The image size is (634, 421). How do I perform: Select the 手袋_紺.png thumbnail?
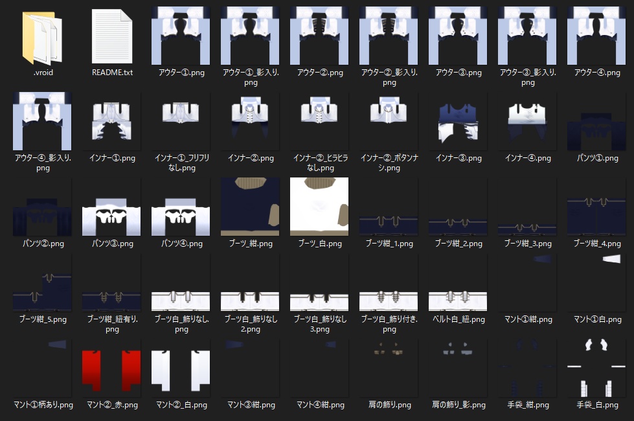(x=527, y=368)
